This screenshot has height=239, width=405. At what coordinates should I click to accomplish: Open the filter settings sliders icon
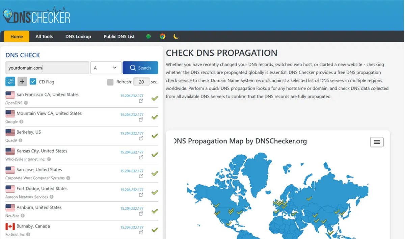click(10, 81)
